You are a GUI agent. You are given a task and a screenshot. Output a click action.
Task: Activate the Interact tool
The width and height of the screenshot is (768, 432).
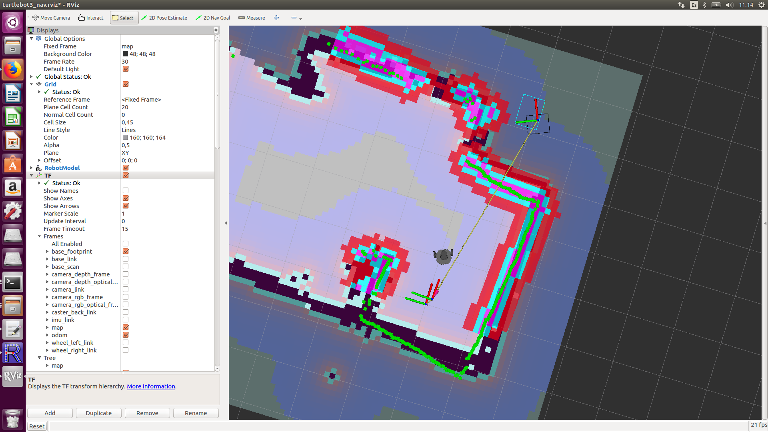pyautogui.click(x=91, y=18)
